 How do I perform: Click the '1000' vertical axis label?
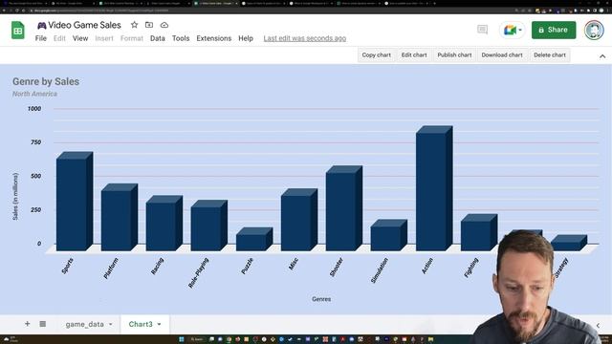tap(34, 108)
